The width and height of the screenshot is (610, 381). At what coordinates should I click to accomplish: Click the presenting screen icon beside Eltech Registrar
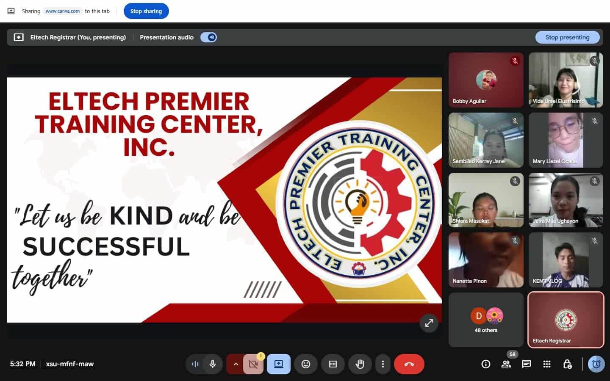(19, 37)
